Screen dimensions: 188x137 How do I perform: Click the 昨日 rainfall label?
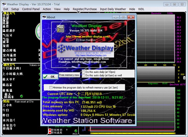click(x=6, y=115)
